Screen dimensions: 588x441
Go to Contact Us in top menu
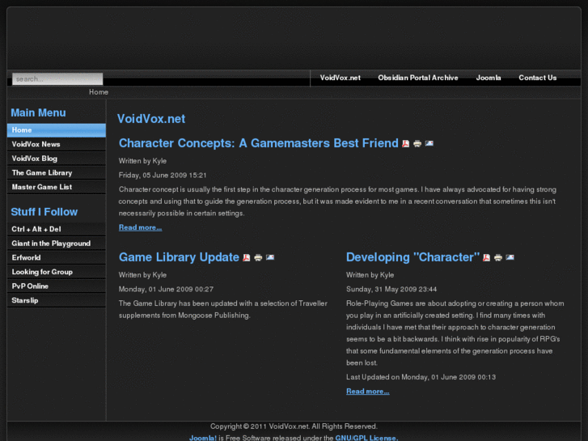tap(537, 78)
